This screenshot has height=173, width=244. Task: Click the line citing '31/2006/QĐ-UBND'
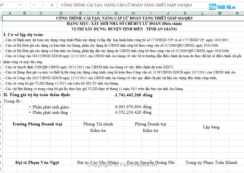111,45
